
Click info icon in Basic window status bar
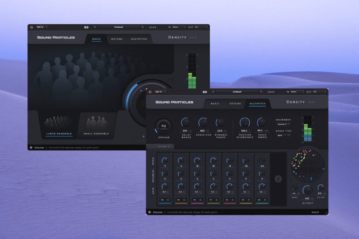tap(31, 148)
